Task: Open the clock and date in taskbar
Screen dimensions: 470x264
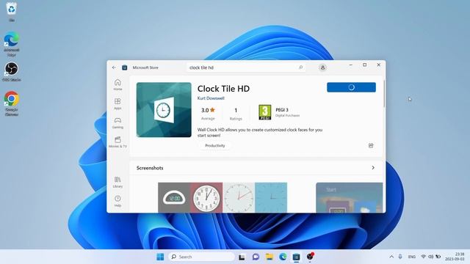Action: [455, 257]
